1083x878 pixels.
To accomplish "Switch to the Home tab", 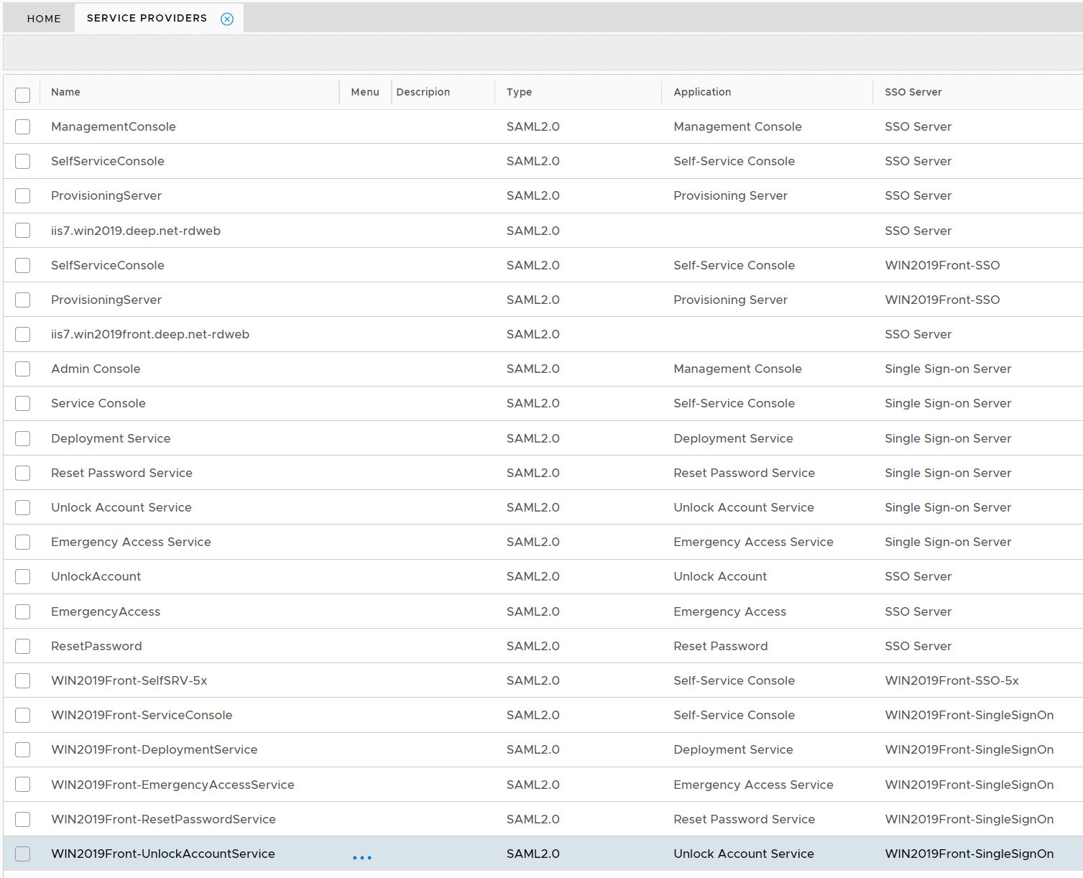I will [44, 19].
